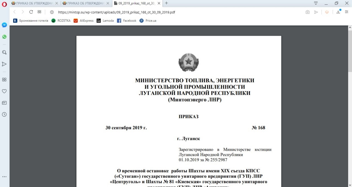352x187 pixels.
Task: Click the scrollbar down arrow
Action: click(350, 185)
